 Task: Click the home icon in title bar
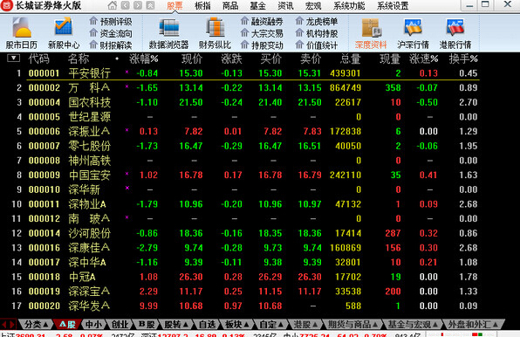(x=113, y=5)
